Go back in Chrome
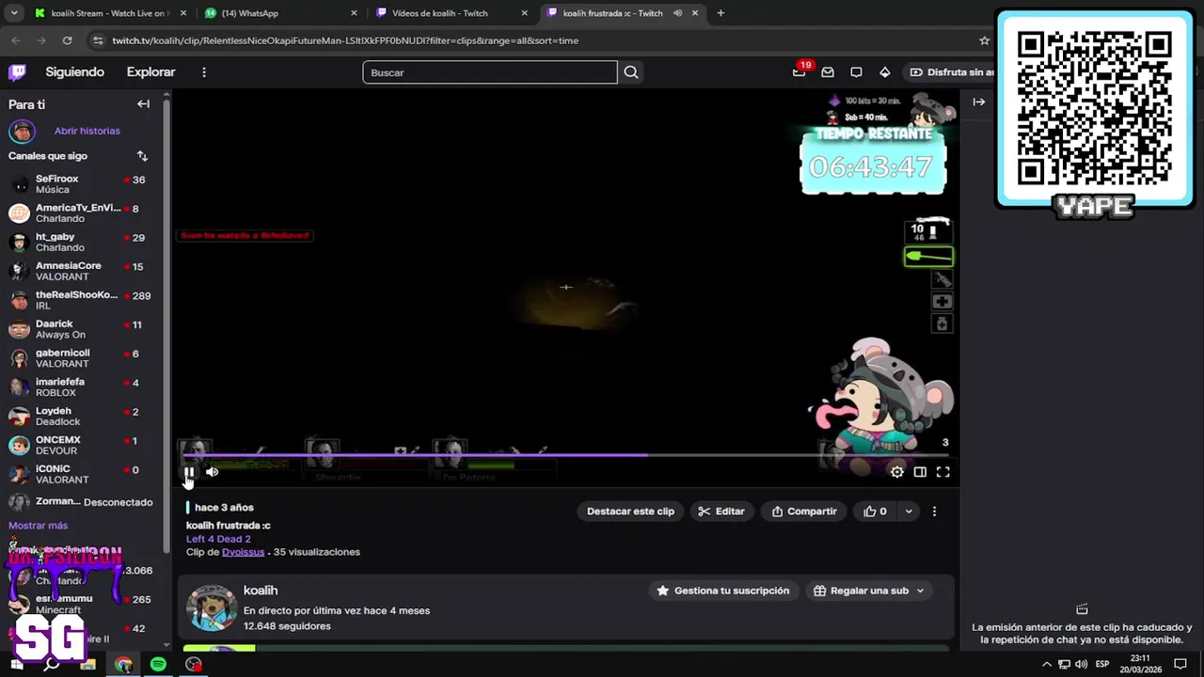 point(16,40)
